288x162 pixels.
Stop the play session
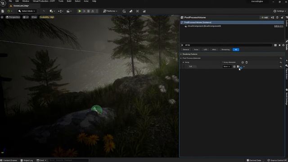89,11
